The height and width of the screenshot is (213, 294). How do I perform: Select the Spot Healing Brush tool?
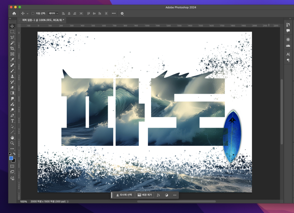(x=12, y=65)
